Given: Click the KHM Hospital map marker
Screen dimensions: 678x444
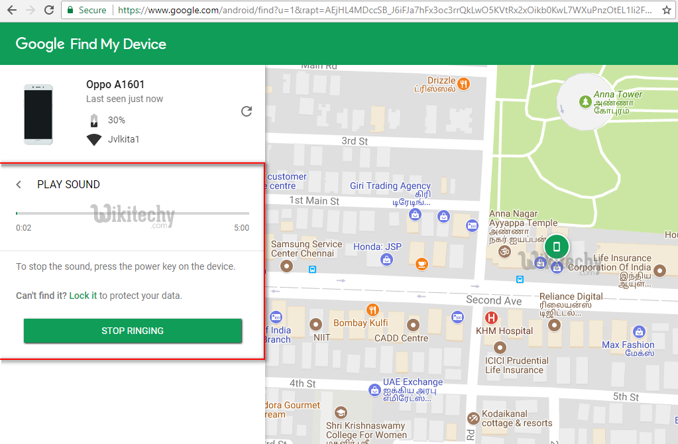Looking at the screenshot, I should pos(491,318).
